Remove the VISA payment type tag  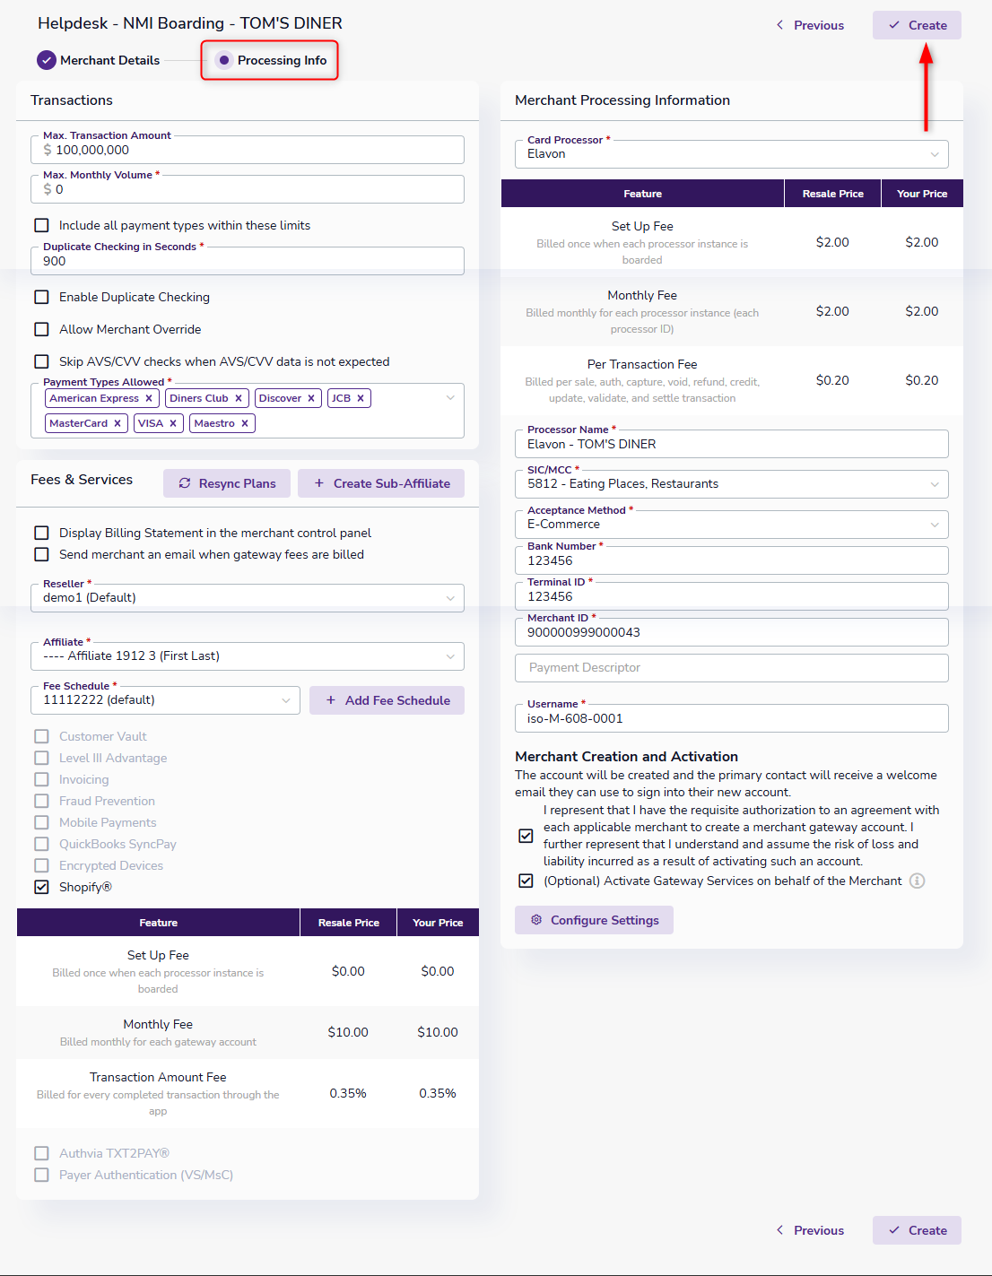pos(173,423)
